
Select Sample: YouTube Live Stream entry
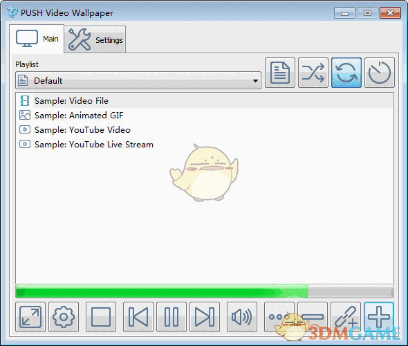205,144
